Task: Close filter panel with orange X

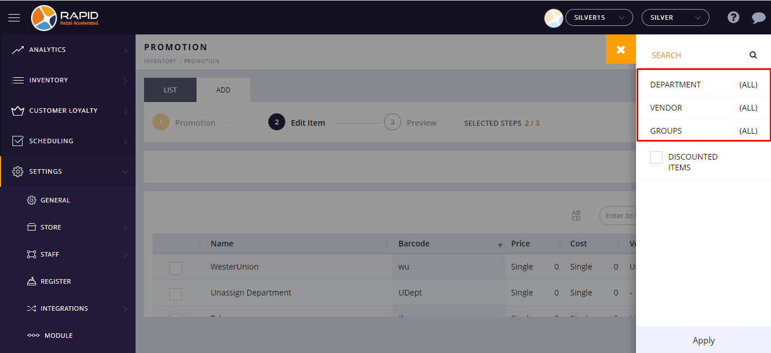Action: point(621,50)
